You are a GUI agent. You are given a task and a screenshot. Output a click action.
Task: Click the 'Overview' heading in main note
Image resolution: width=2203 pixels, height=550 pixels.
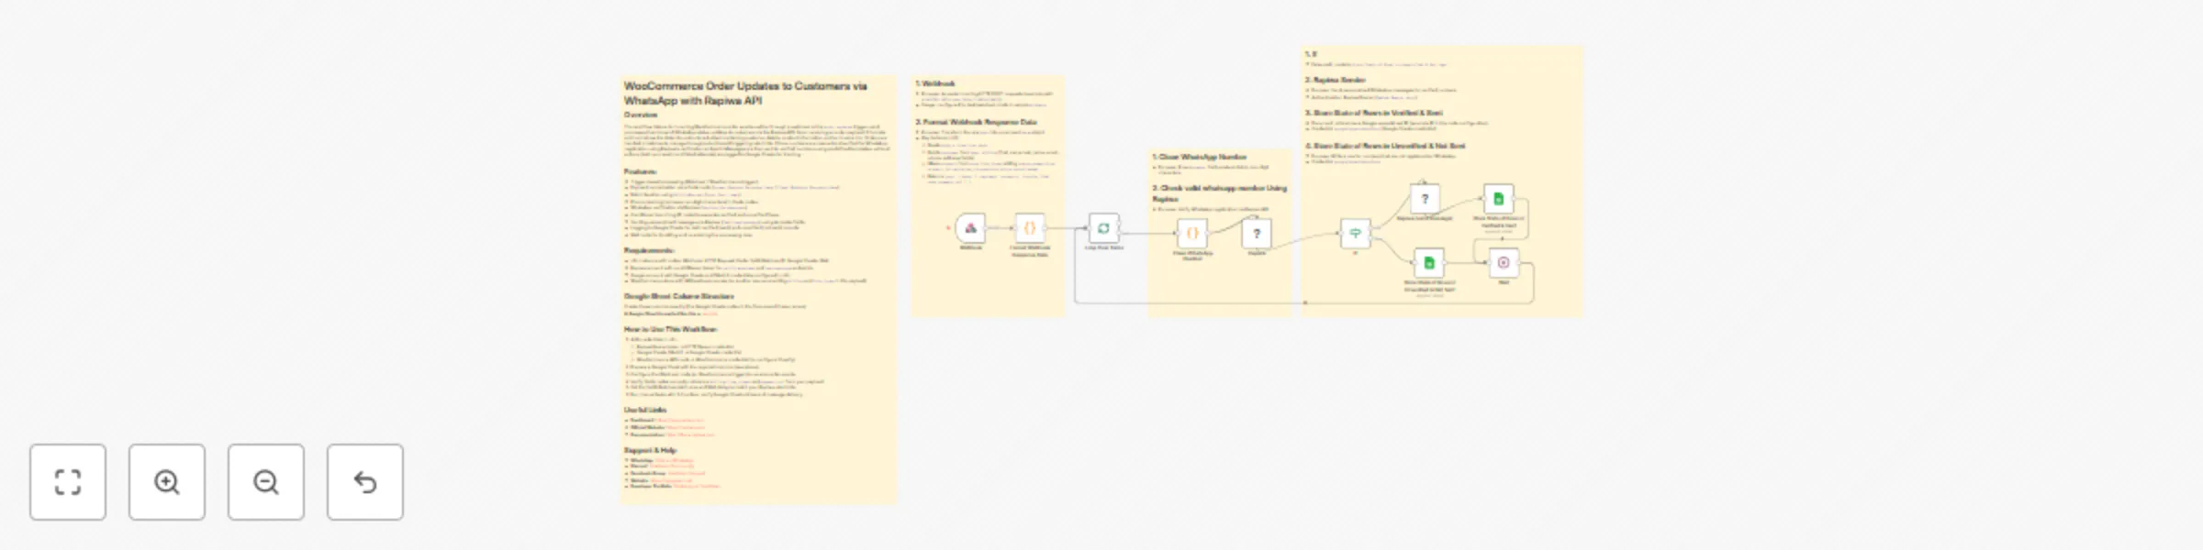point(641,115)
